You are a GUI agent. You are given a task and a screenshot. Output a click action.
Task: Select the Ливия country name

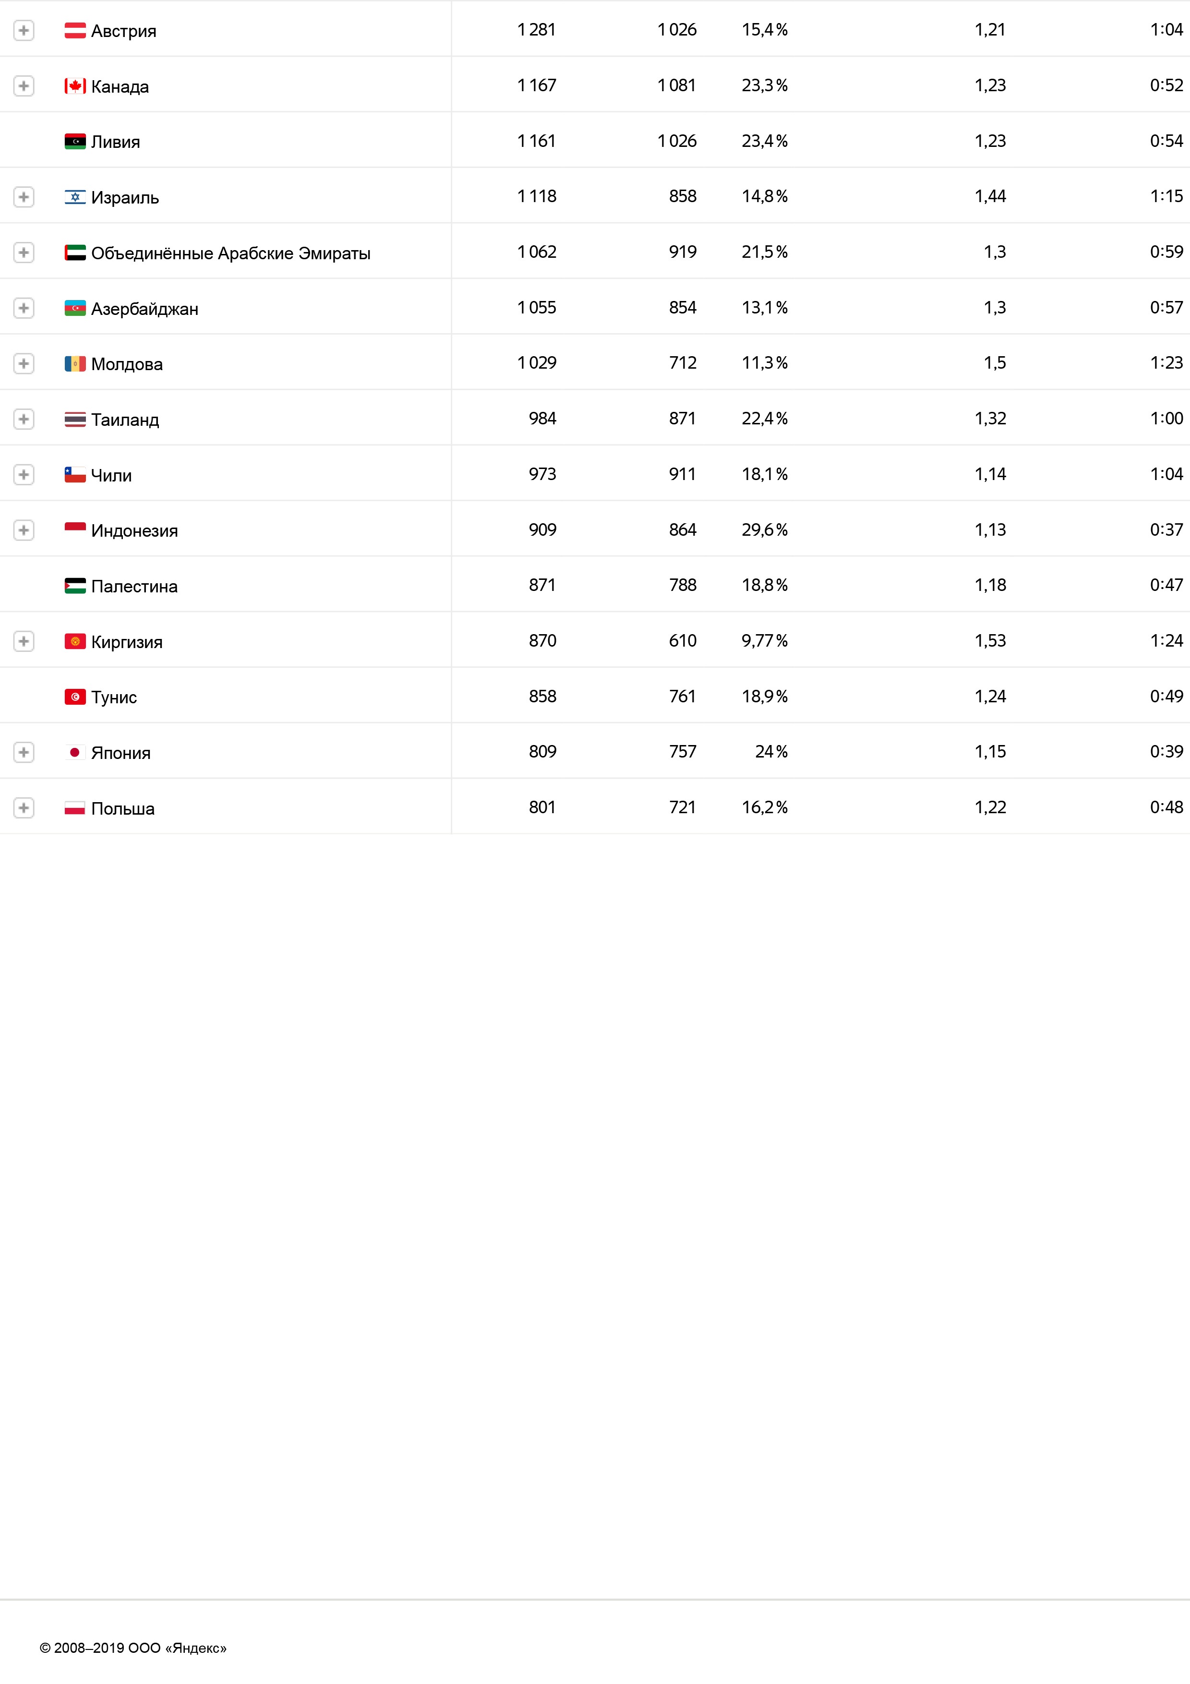point(115,142)
